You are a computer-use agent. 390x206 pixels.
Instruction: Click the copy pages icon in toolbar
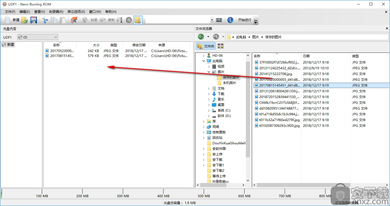[54, 20]
